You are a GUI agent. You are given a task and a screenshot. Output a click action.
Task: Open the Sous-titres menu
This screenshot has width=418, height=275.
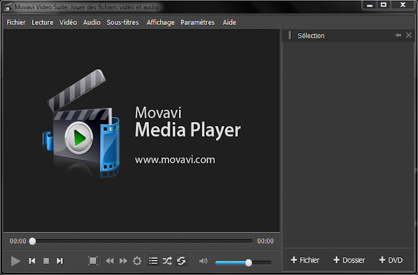[x=123, y=22]
